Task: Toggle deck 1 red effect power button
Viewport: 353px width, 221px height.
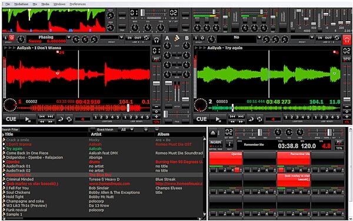Action: [12, 38]
